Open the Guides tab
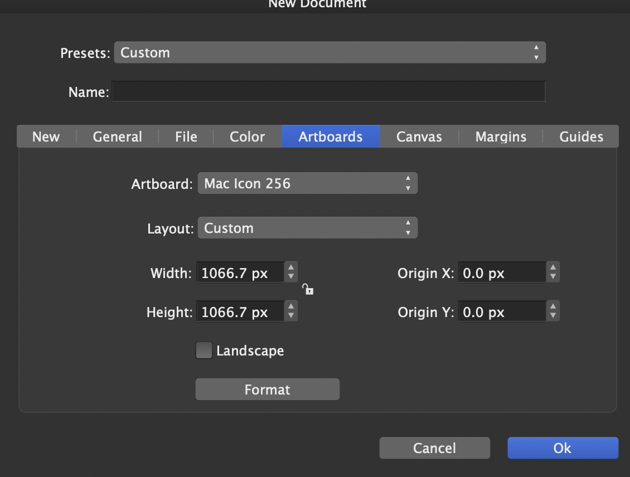Screen dimensions: 630x477 pyautogui.click(x=581, y=137)
